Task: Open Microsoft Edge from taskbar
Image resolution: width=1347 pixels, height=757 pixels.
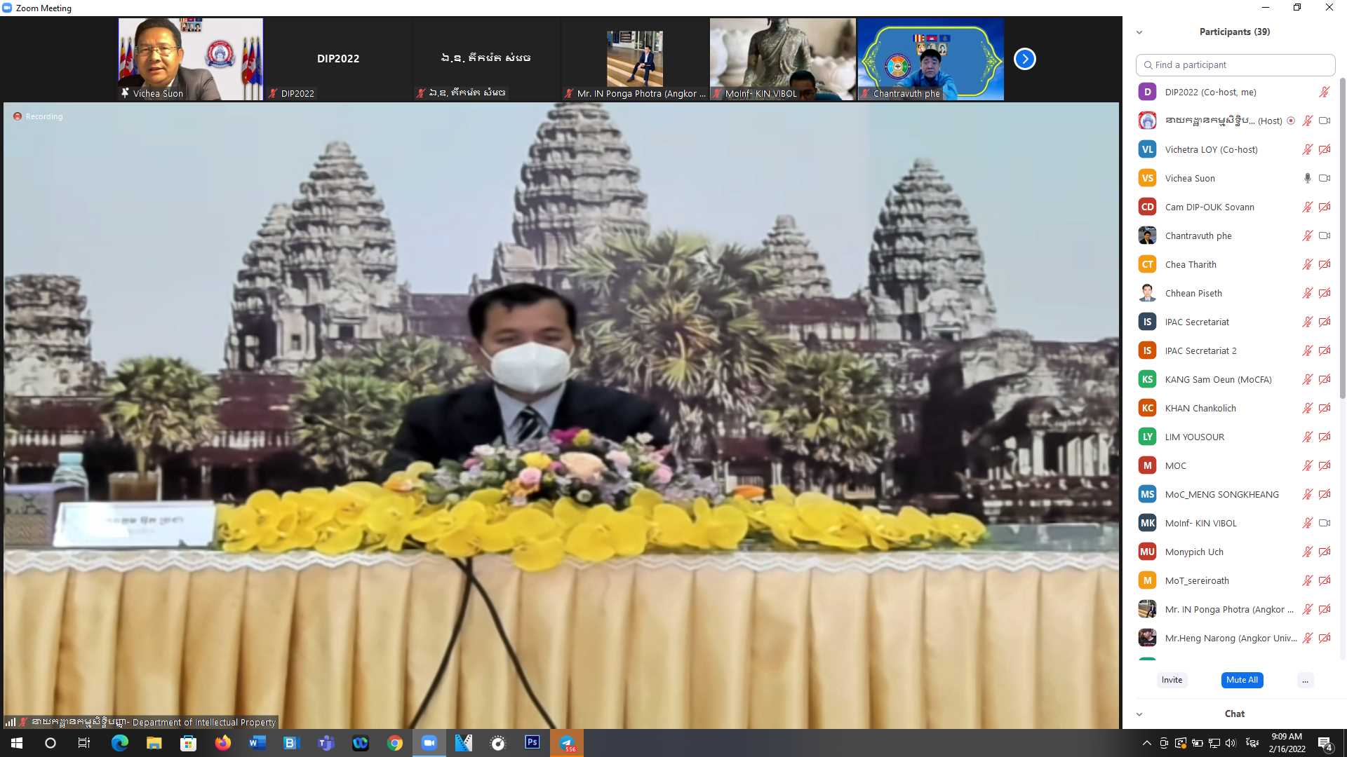Action: tap(120, 743)
